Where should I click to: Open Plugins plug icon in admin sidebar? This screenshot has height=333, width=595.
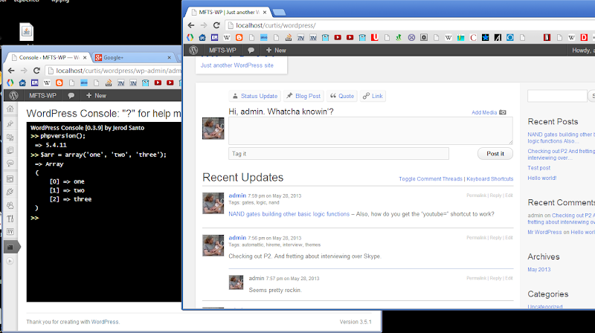[10, 192]
